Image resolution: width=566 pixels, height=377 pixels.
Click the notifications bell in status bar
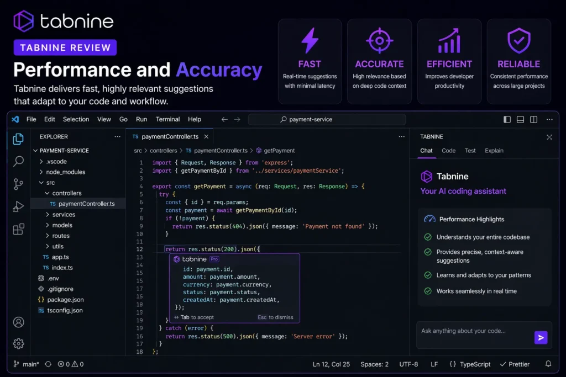[x=548, y=364]
